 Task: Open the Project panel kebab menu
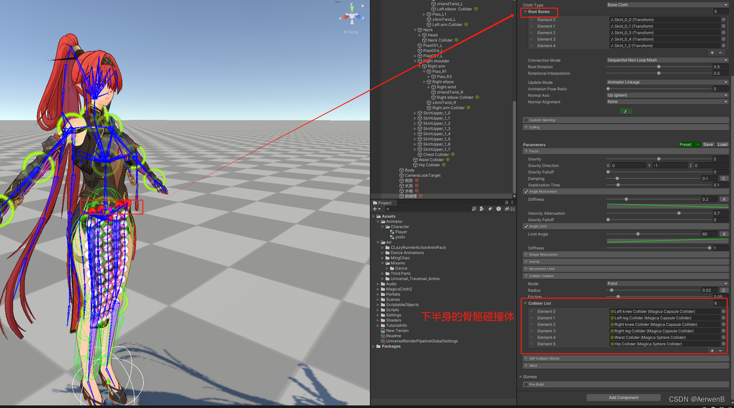pyautogui.click(x=512, y=203)
